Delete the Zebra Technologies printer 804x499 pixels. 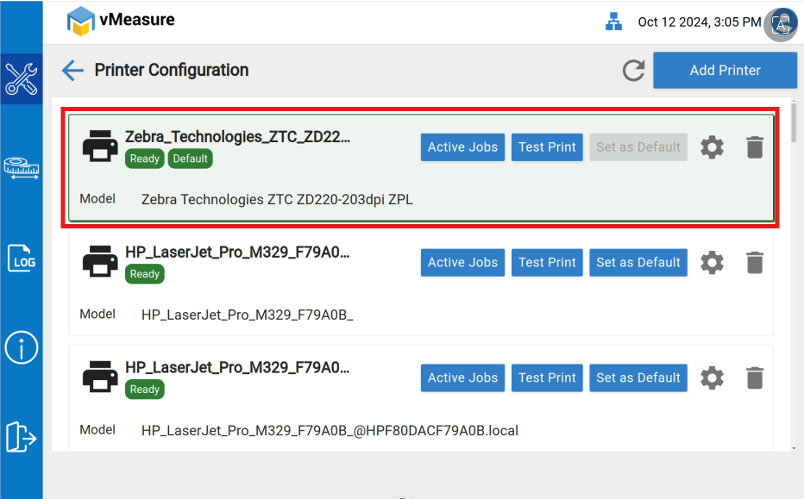pos(755,147)
